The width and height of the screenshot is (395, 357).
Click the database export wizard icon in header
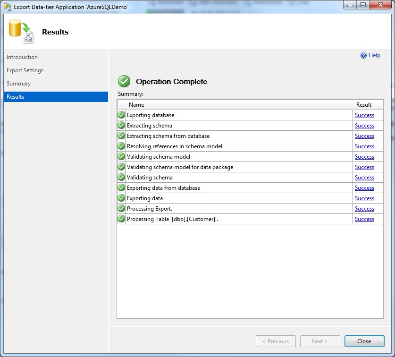pos(21,32)
